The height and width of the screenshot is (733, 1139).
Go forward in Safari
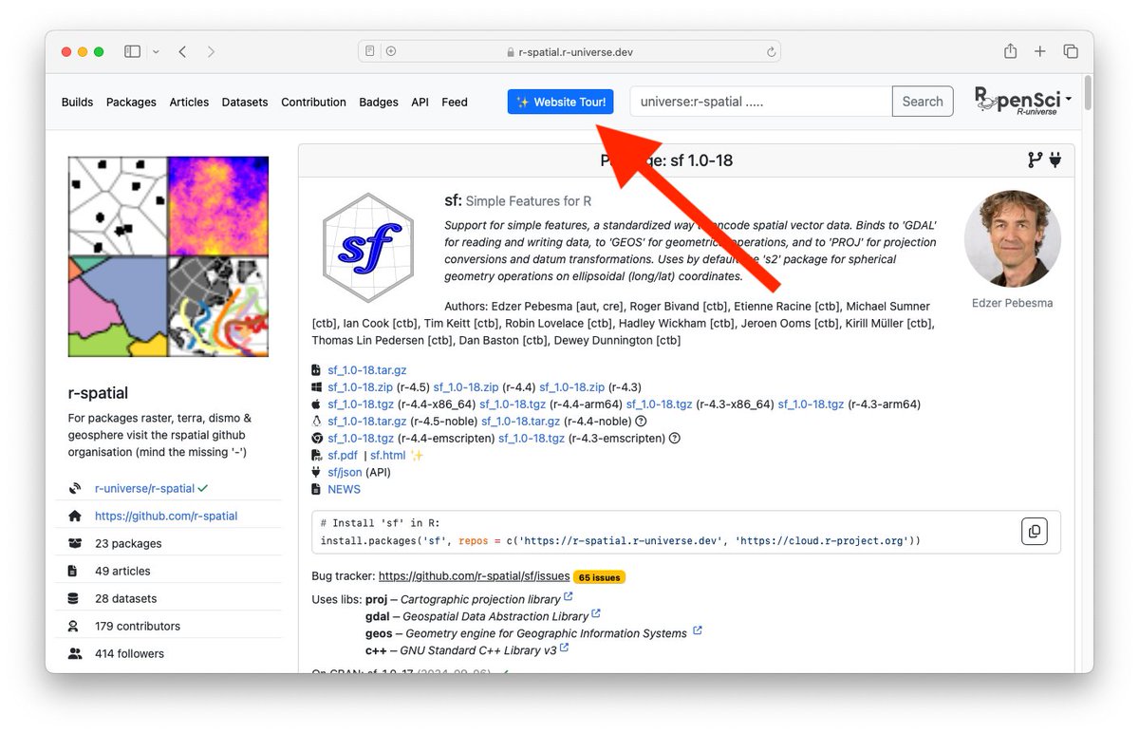click(x=211, y=51)
